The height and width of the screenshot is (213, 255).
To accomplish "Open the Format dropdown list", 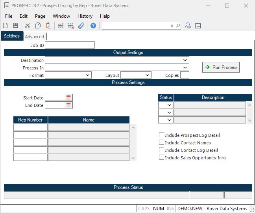I will [x=88, y=75].
